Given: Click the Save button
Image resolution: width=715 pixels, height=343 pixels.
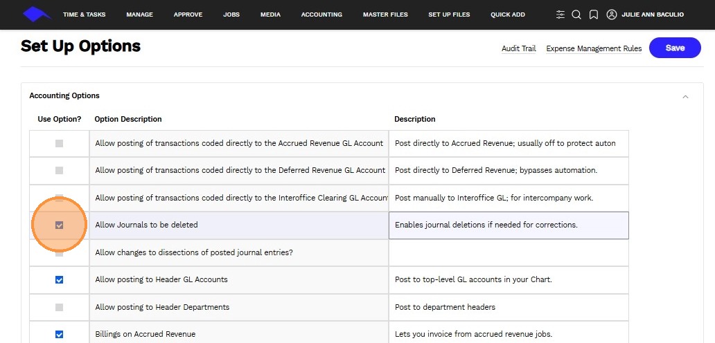Looking at the screenshot, I should click(675, 48).
